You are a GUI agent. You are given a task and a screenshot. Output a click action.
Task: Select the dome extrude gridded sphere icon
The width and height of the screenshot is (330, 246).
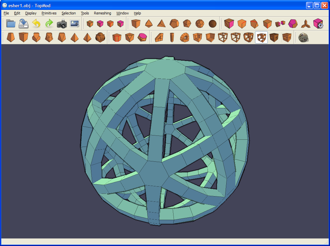pyautogui.click(x=100, y=37)
